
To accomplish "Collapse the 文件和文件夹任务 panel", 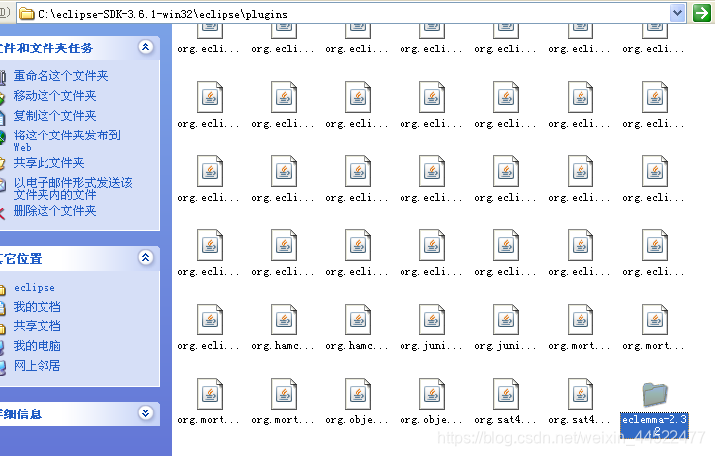I will coord(146,46).
